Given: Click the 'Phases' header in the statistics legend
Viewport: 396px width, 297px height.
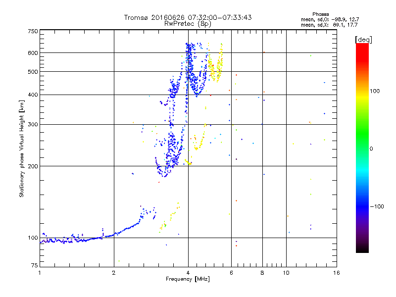Looking at the screenshot, I should (x=320, y=14).
